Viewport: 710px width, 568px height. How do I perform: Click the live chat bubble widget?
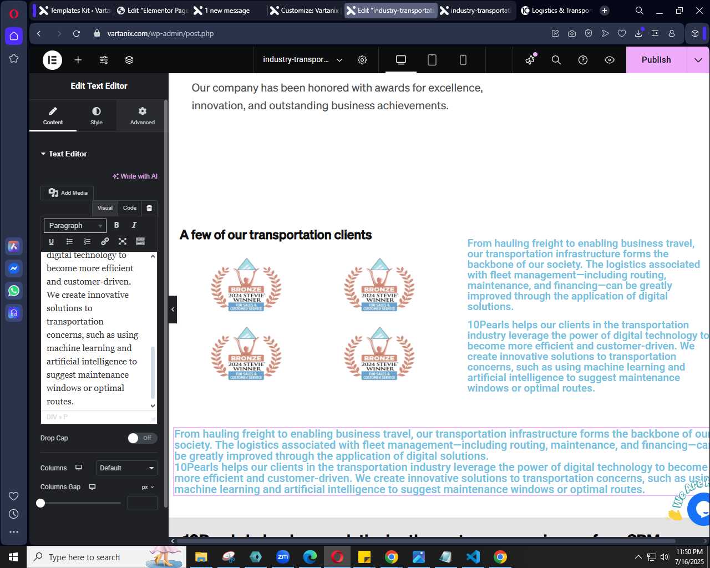[700, 509]
